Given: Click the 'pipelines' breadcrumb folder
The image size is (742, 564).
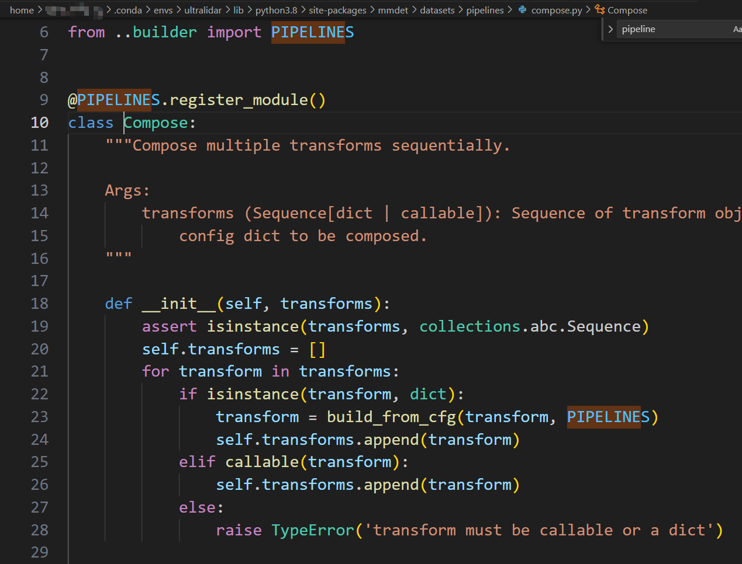Looking at the screenshot, I should pos(485,10).
